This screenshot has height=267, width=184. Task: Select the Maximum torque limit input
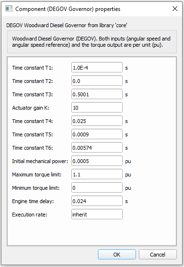click(97, 174)
